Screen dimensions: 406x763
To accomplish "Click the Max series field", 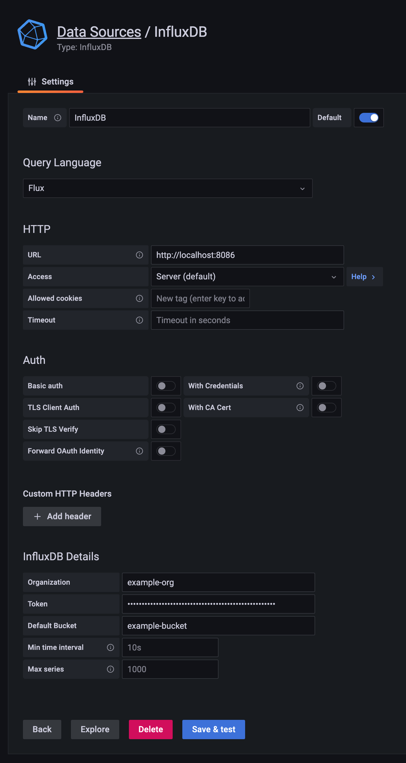I will click(170, 669).
